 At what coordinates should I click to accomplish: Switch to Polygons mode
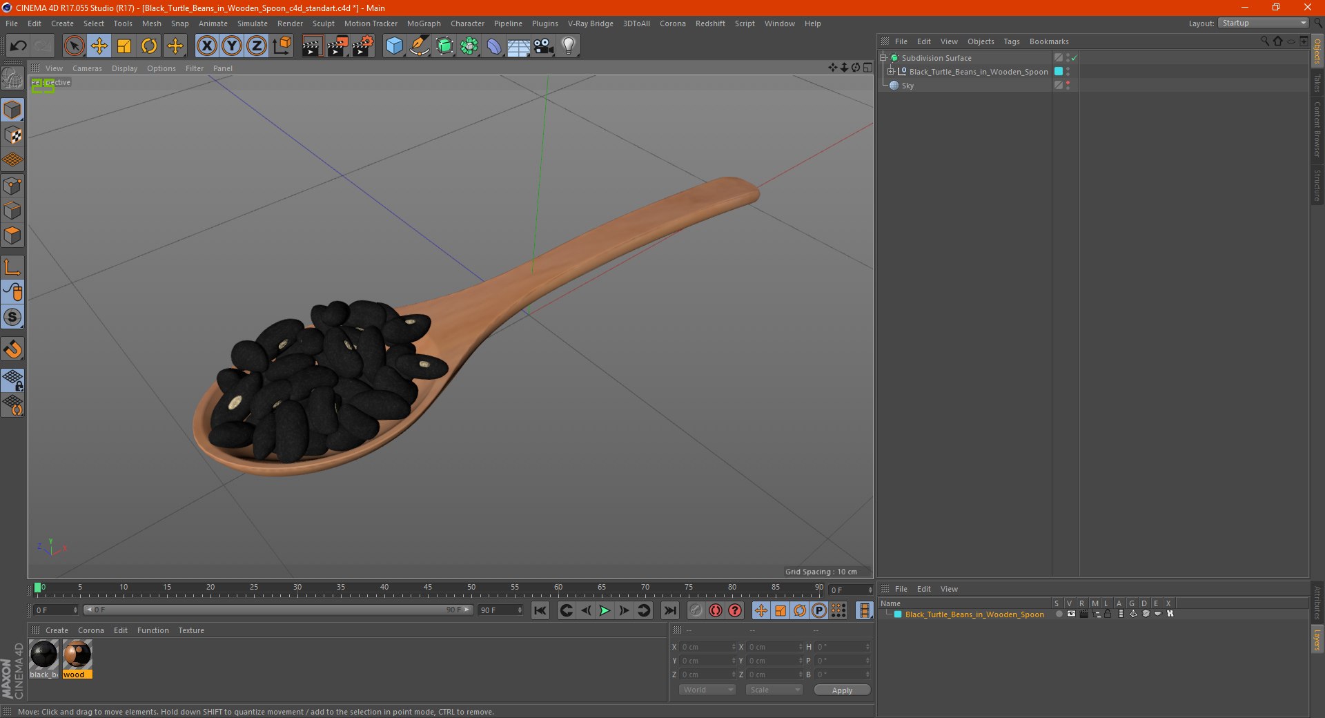(12, 235)
